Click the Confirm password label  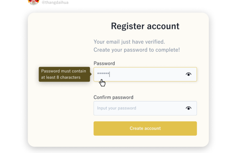[x=113, y=97]
